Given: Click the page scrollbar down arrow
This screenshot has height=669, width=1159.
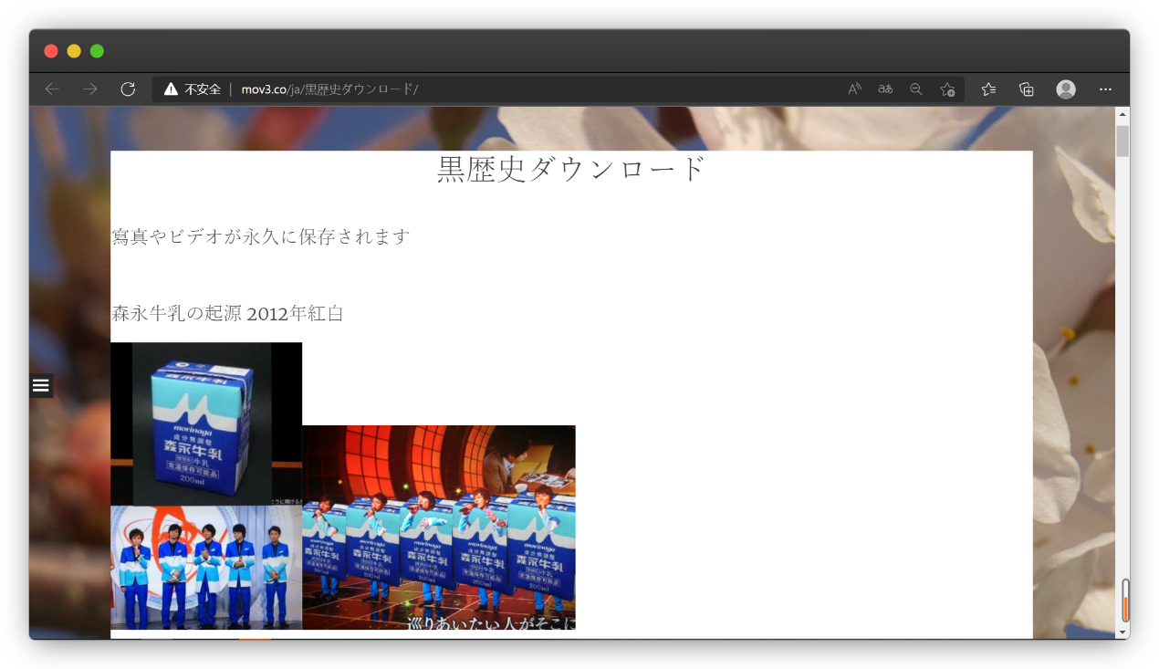Looking at the screenshot, I should (x=1122, y=632).
